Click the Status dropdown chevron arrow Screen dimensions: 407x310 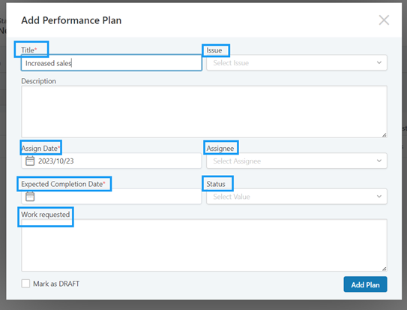tap(379, 197)
